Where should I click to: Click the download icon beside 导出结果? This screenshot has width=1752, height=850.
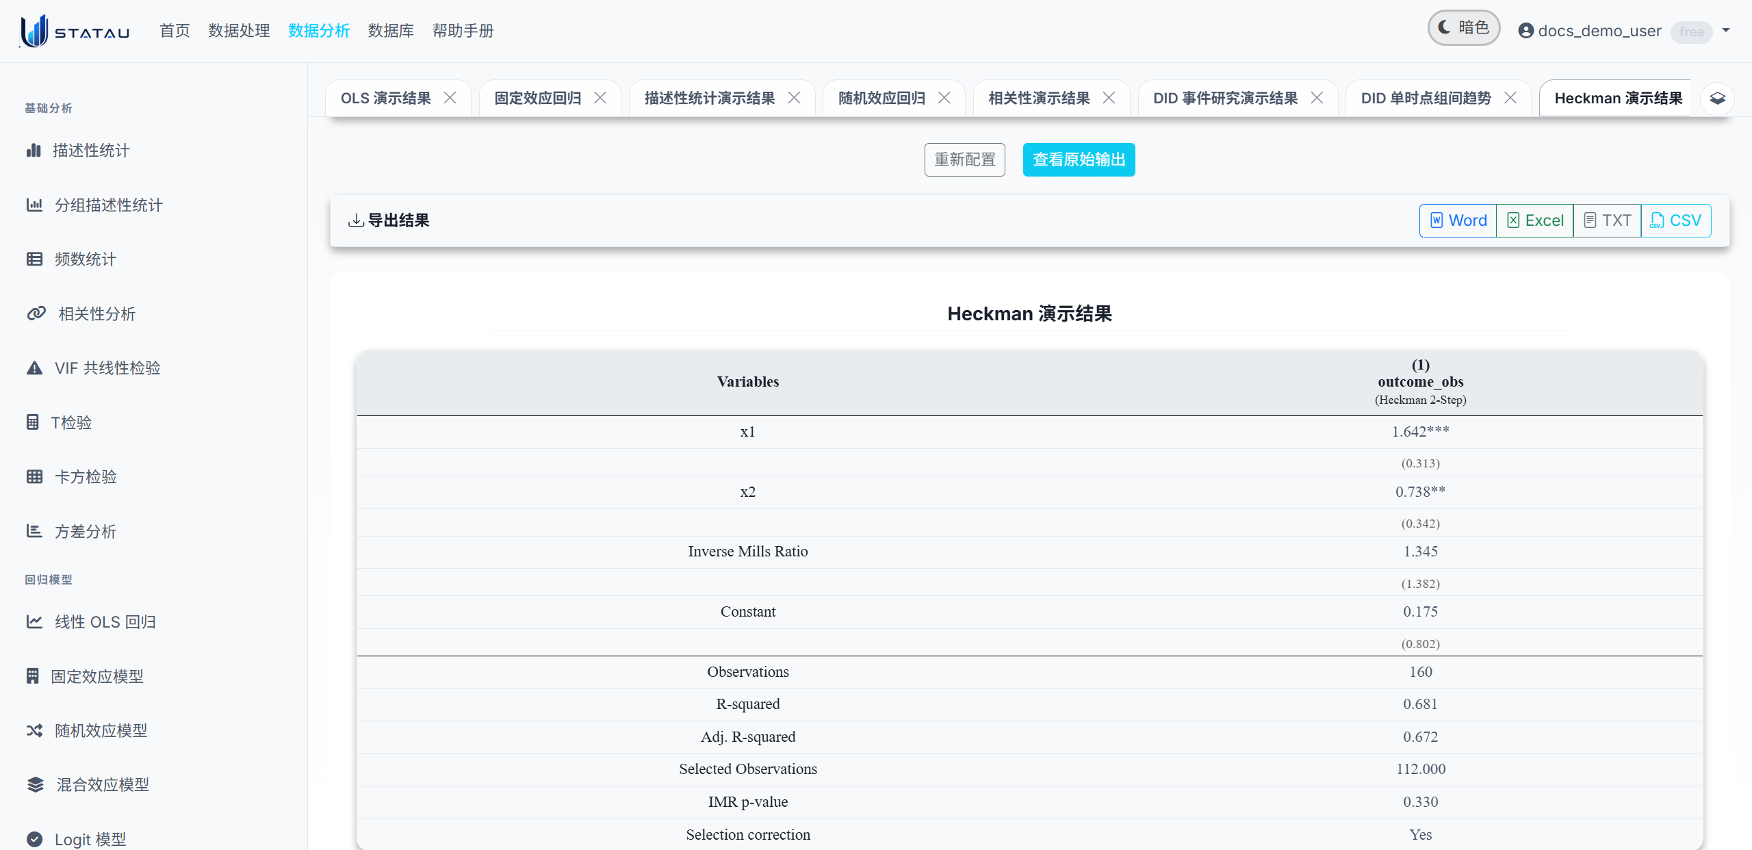356,220
